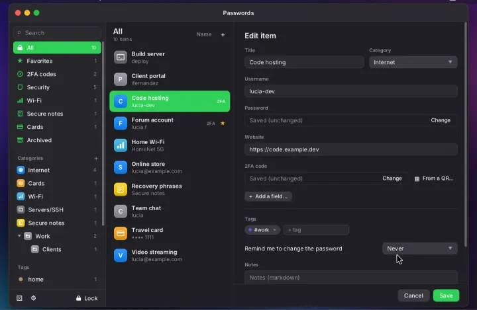477x310 pixels.
Task: Click the Username input field
Action: [350, 91]
